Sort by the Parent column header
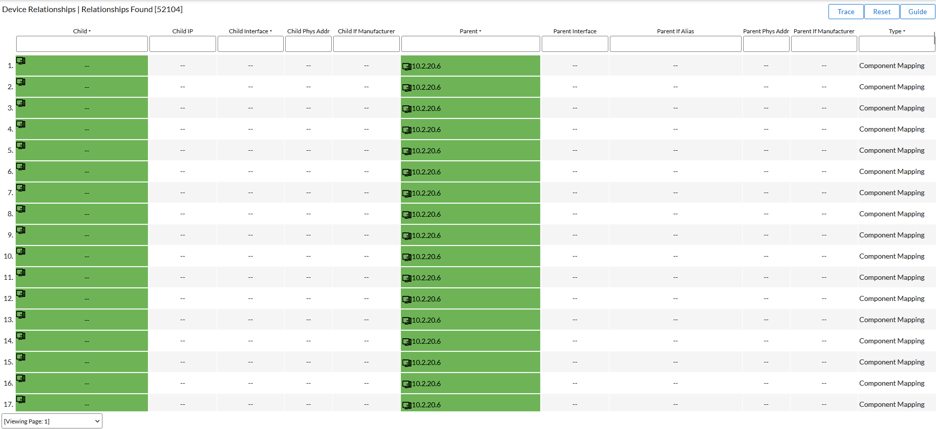 (470, 31)
